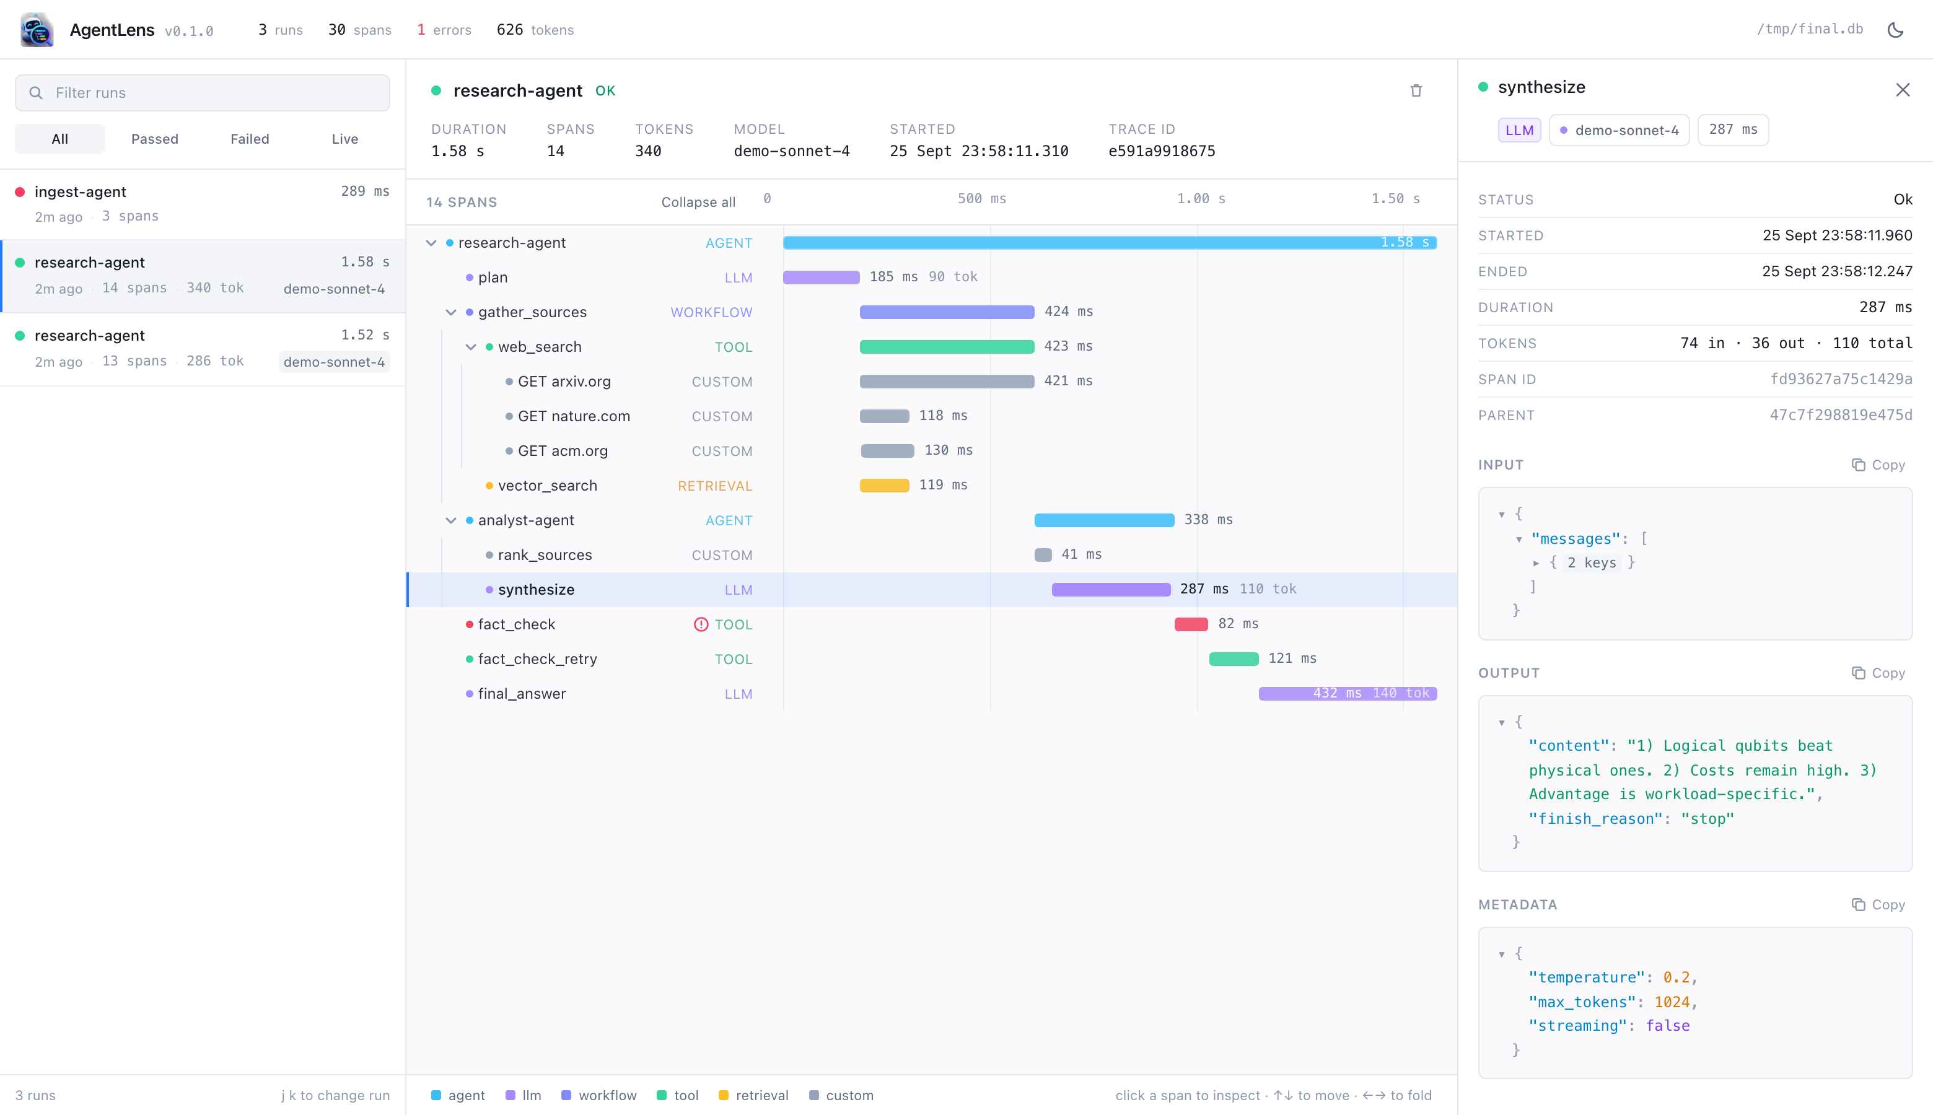1933x1115 pixels.
Task: Collapse the research-agent root span chevron
Action: [x=431, y=243]
